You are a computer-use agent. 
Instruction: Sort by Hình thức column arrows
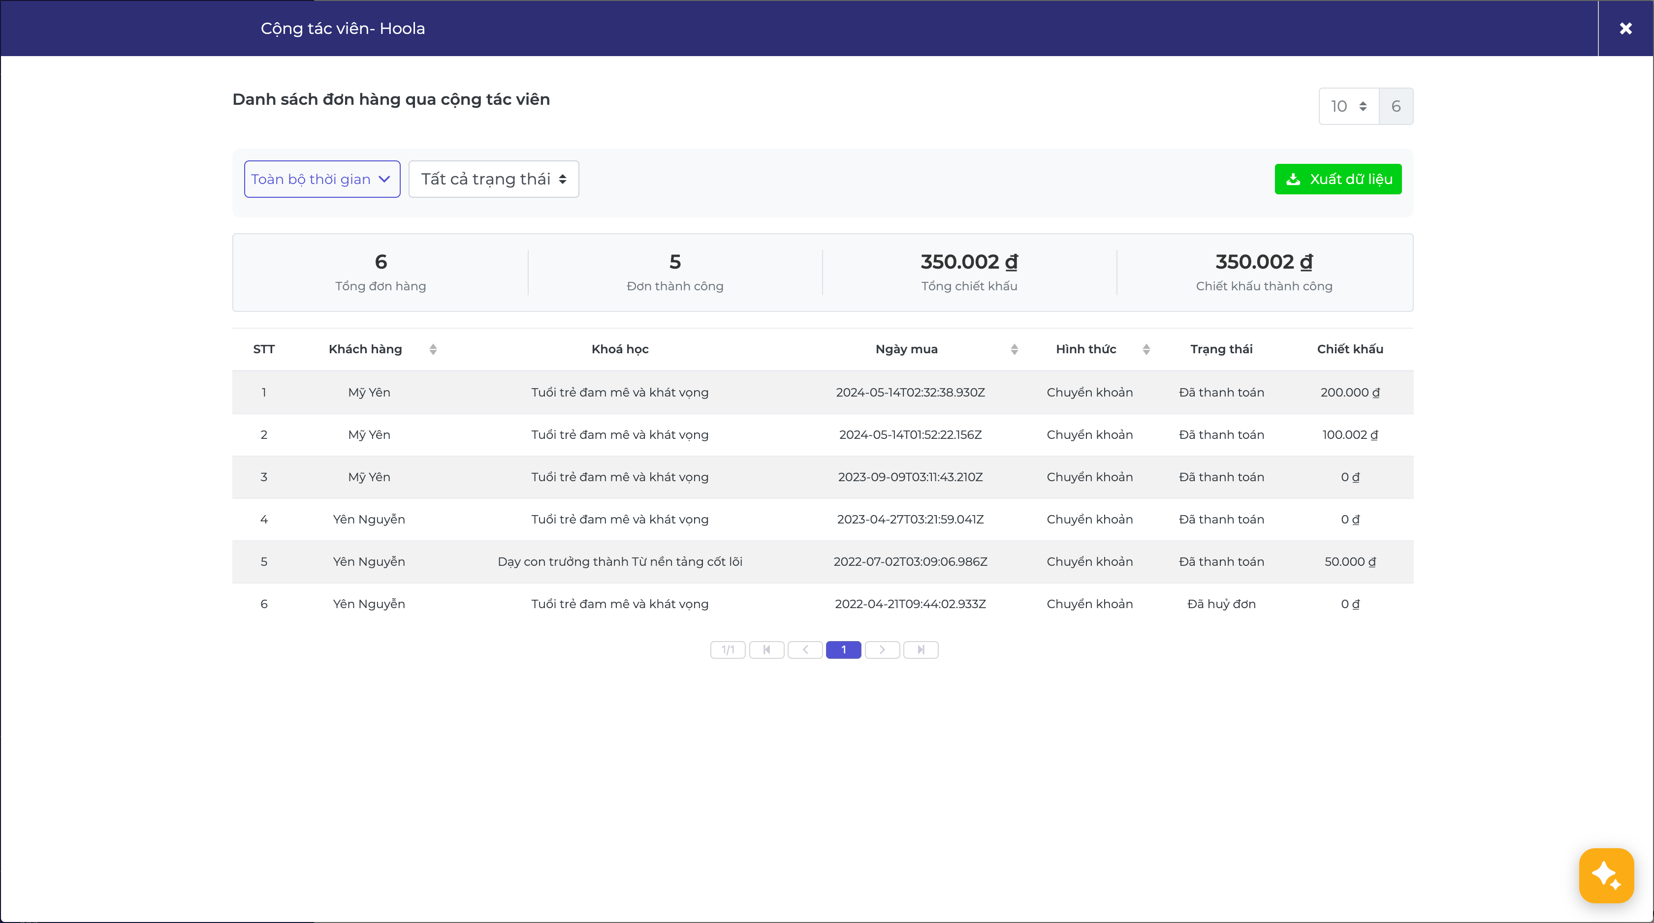1146,349
